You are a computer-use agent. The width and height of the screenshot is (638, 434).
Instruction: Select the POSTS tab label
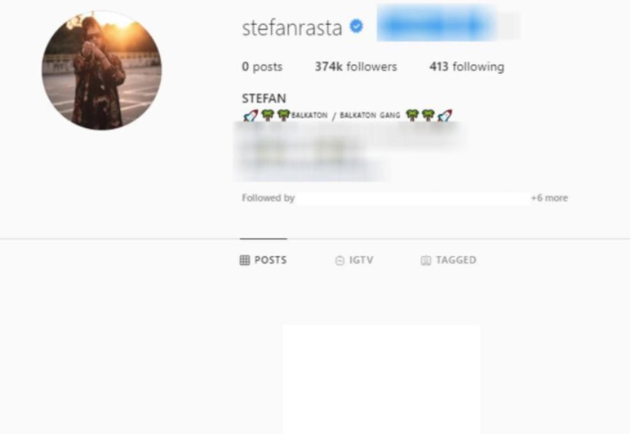pyautogui.click(x=271, y=260)
